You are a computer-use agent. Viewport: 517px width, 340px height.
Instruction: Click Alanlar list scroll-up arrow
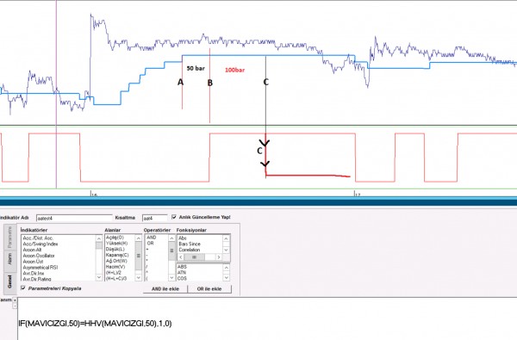click(x=139, y=238)
